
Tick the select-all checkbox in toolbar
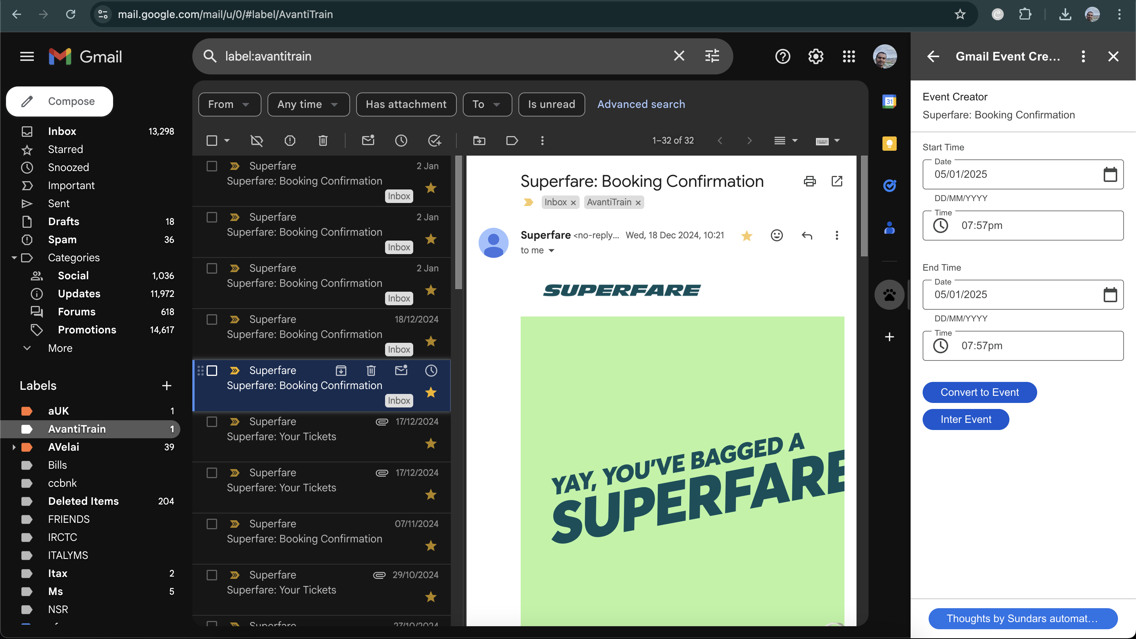(x=211, y=141)
